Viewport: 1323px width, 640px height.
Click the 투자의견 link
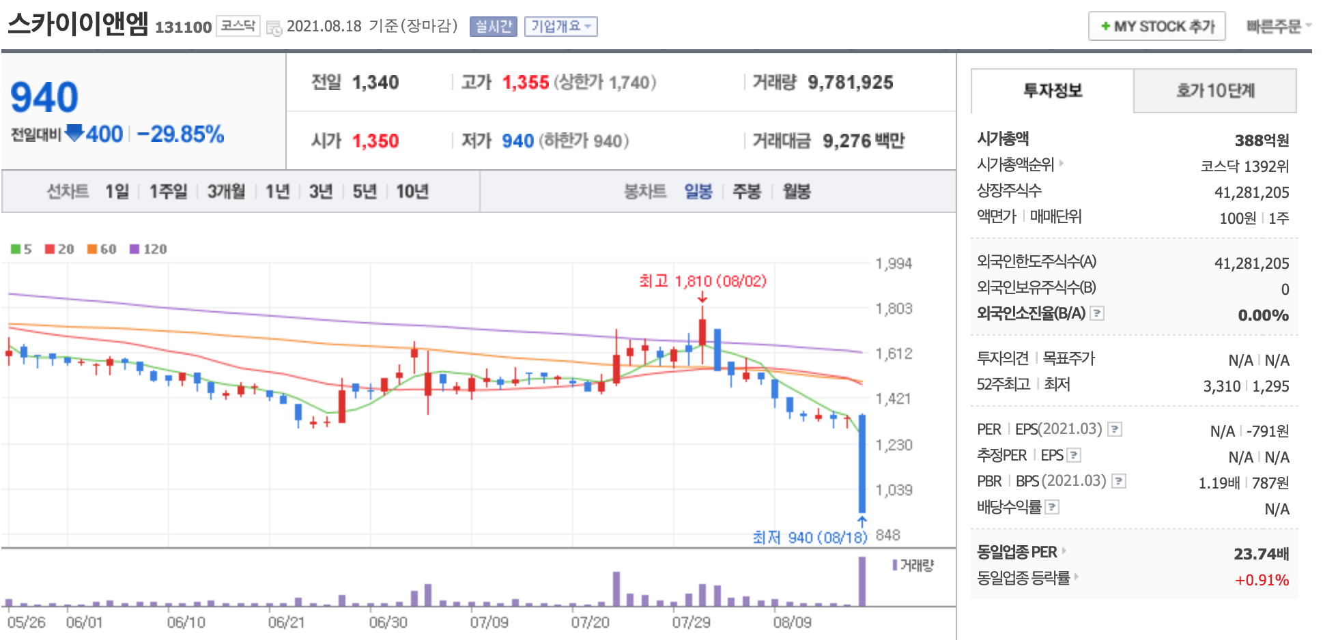point(1002,358)
